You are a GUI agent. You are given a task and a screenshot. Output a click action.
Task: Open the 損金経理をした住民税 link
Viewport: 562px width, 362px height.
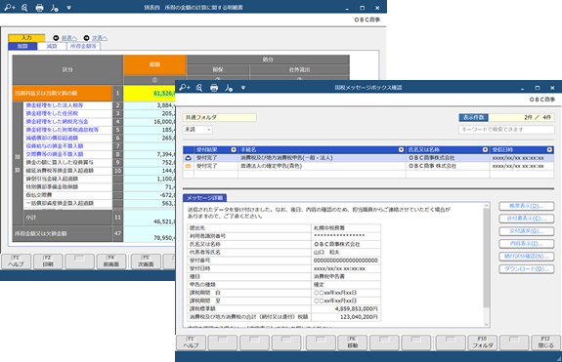click(52, 113)
